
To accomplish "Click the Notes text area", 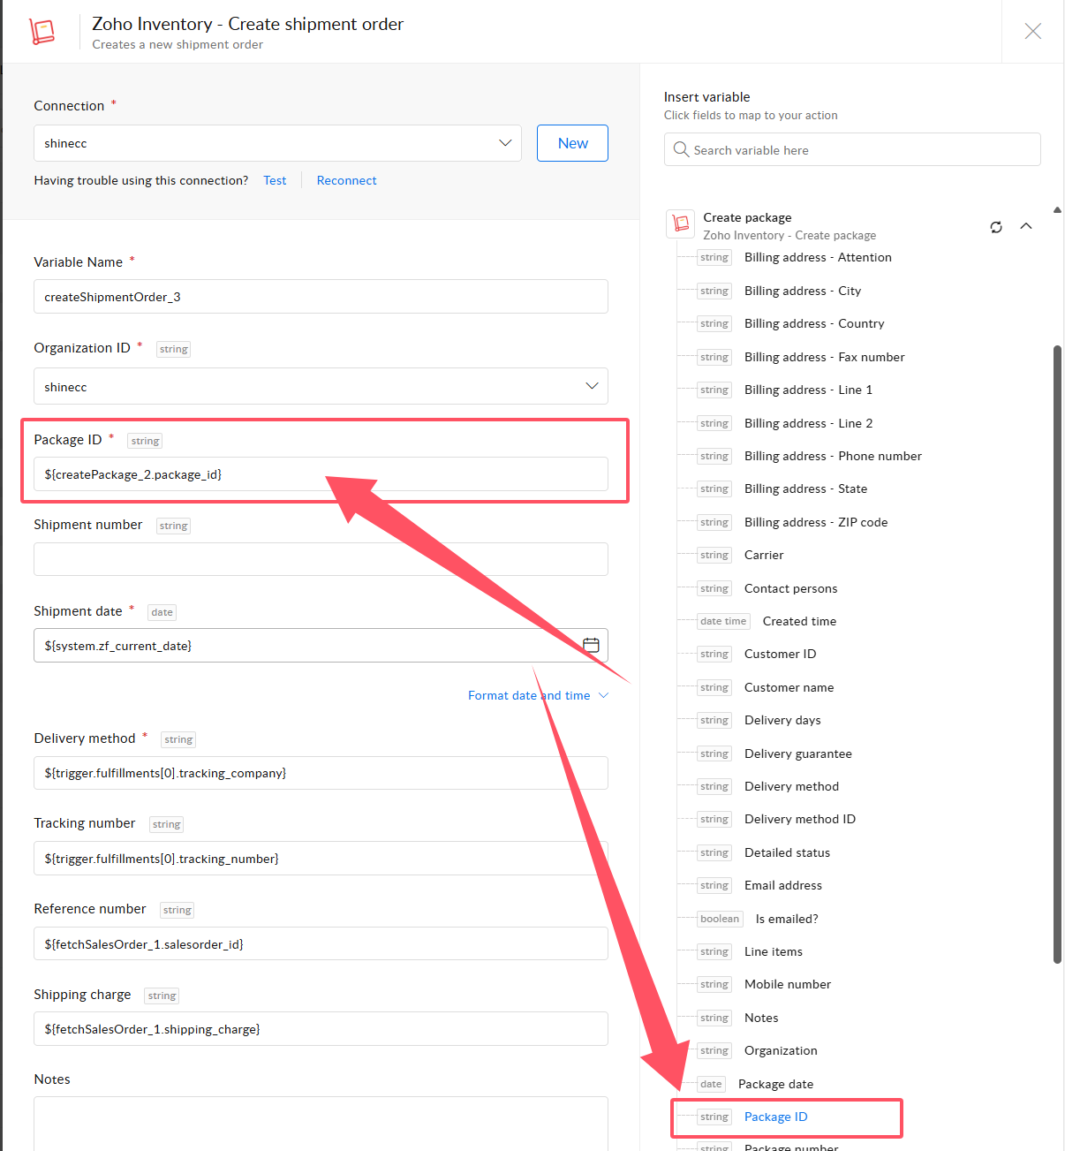I will coord(321,1124).
